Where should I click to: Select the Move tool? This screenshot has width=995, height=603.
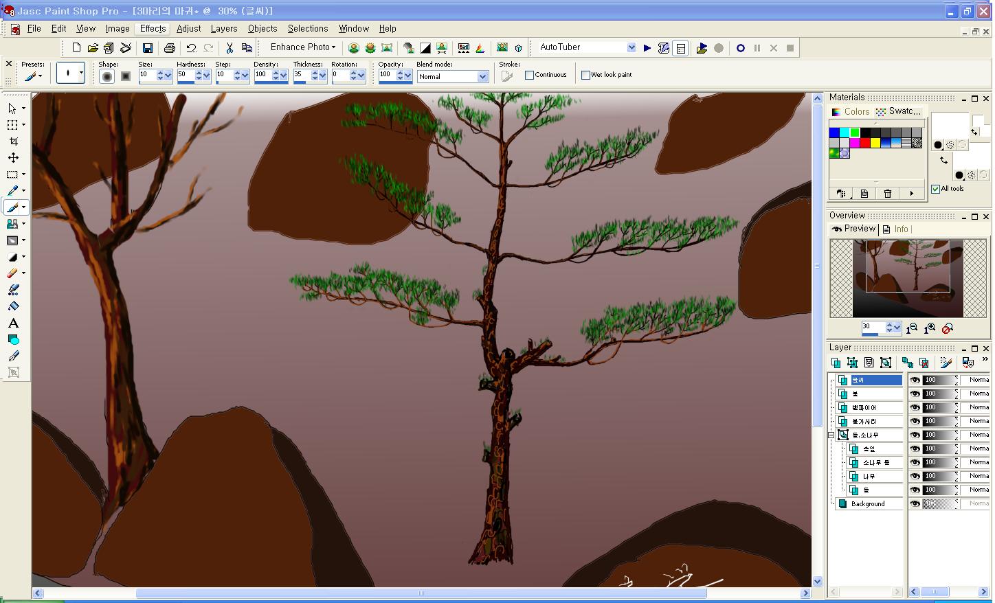coord(13,157)
